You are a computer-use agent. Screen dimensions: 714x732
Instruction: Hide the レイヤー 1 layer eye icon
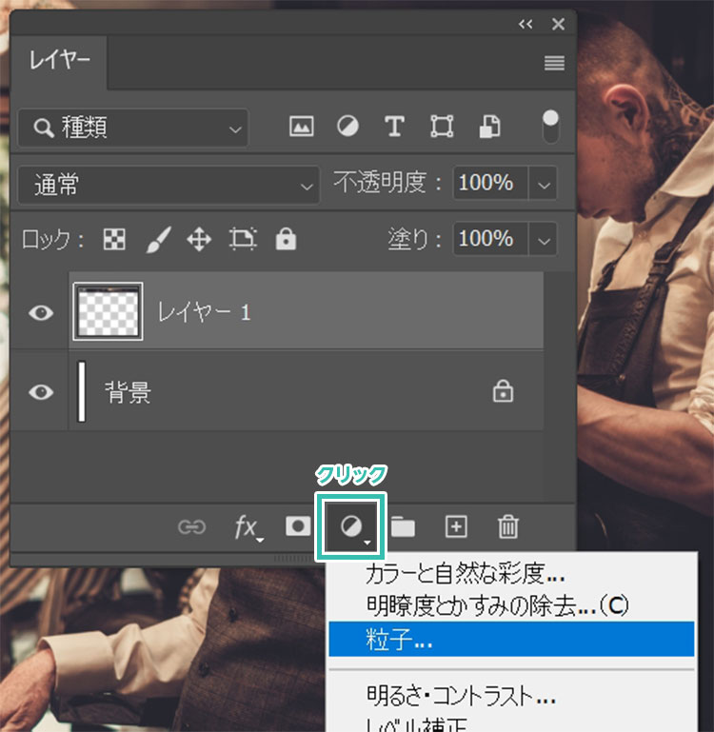[x=41, y=313]
